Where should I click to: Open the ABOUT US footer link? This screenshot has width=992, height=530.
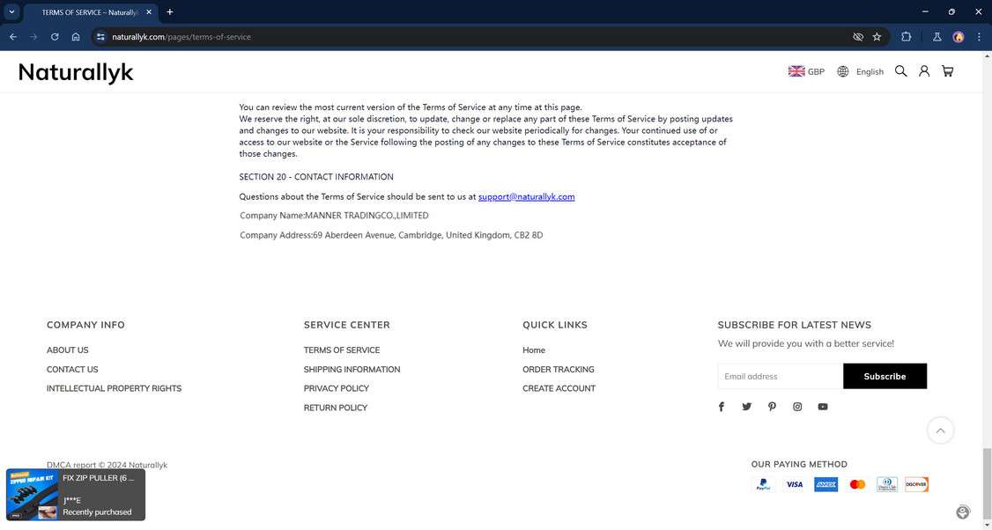pyautogui.click(x=68, y=350)
